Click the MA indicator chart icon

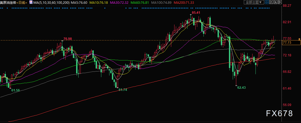(x=31, y=2)
